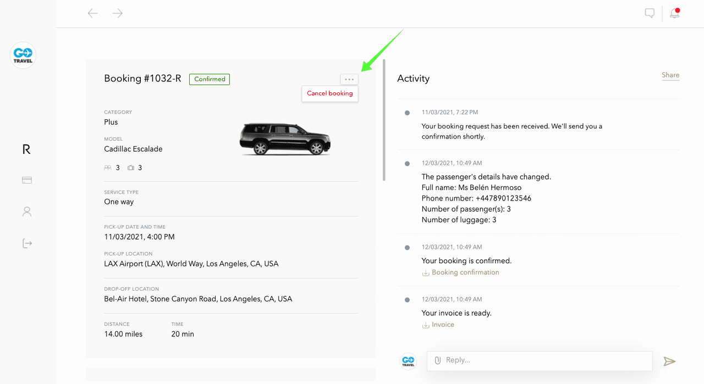Click the back arrow navigation icon
The height and width of the screenshot is (384, 704).
pos(92,13)
